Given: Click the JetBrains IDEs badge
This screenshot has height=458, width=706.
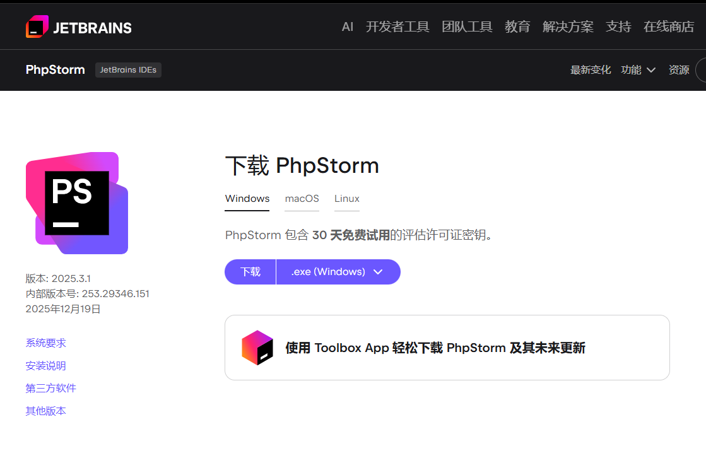Looking at the screenshot, I should (128, 70).
